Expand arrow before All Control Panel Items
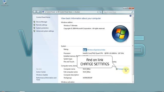This screenshot has width=164, height=92. [x=56, y=12]
